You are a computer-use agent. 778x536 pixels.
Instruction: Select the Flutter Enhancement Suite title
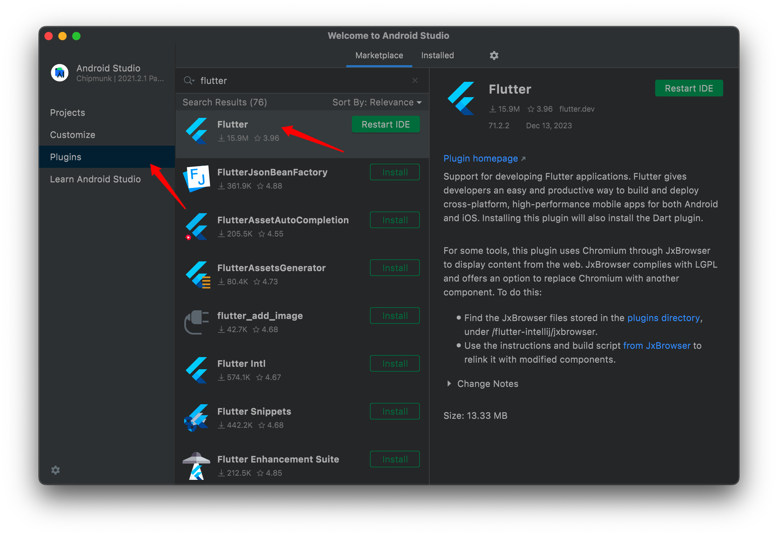tap(278, 459)
